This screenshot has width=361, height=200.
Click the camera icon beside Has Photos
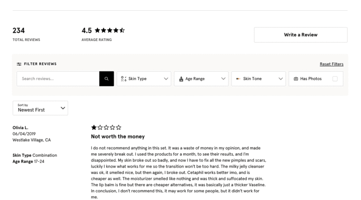[296, 79]
